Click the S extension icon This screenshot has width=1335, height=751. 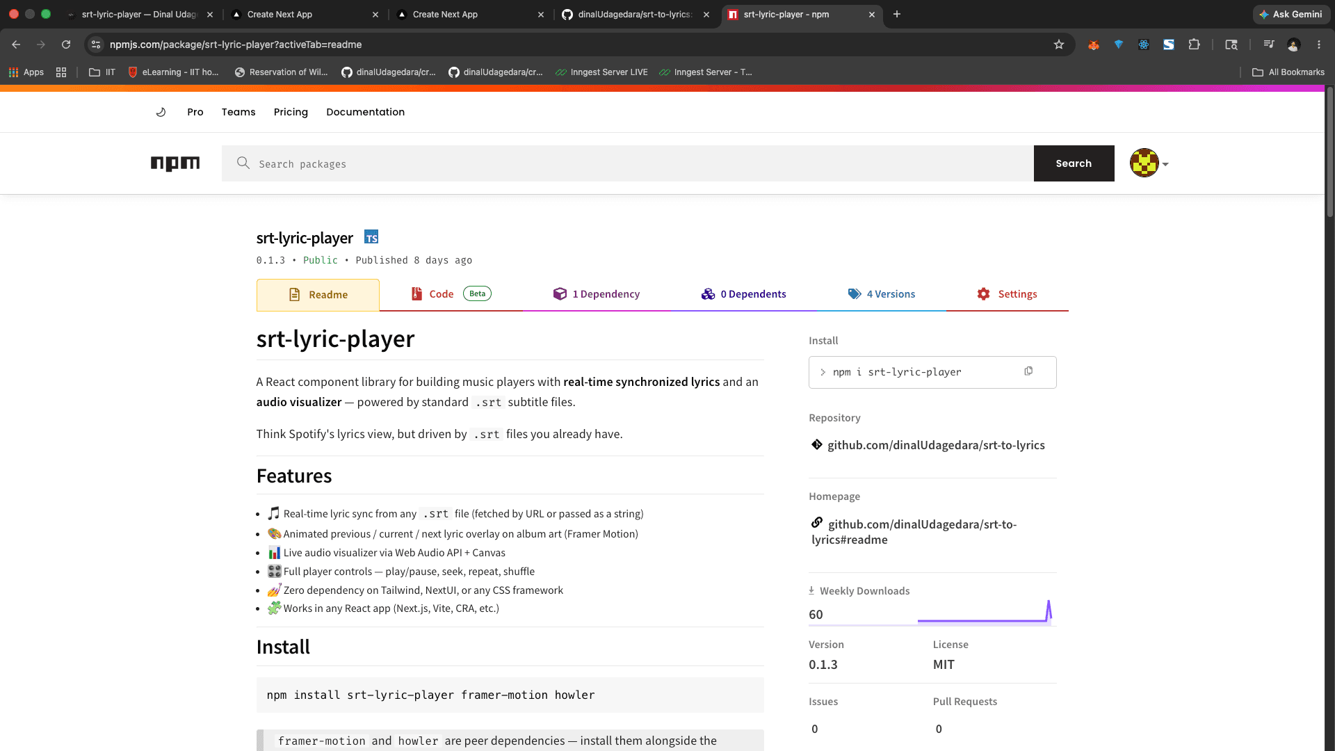click(x=1169, y=45)
